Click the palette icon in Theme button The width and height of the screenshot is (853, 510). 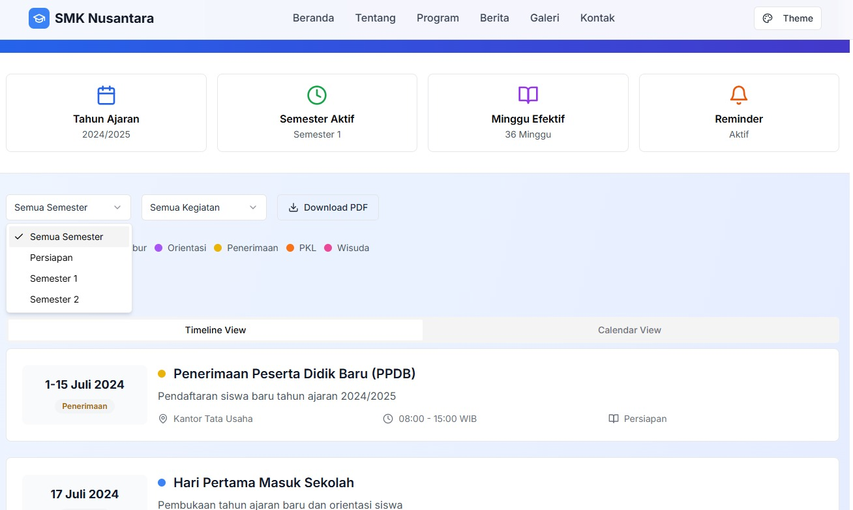768,18
